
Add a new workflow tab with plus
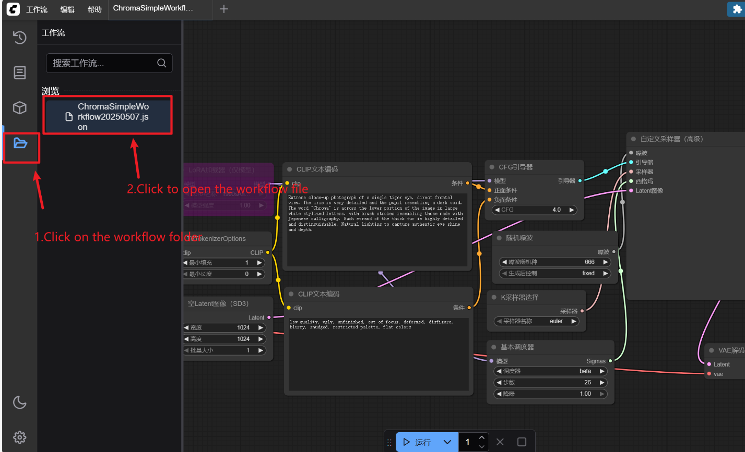point(224,9)
